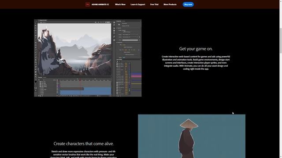282x158 pixels.
Task: Click the paragraph starting 'Create interactive web-based content'
Action: [196, 63]
